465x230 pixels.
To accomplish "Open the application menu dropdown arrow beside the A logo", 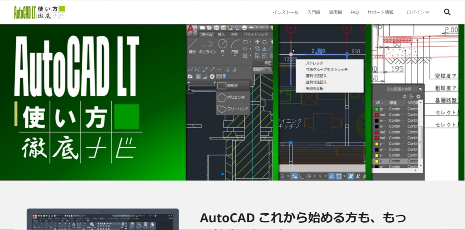I will point(196,29).
